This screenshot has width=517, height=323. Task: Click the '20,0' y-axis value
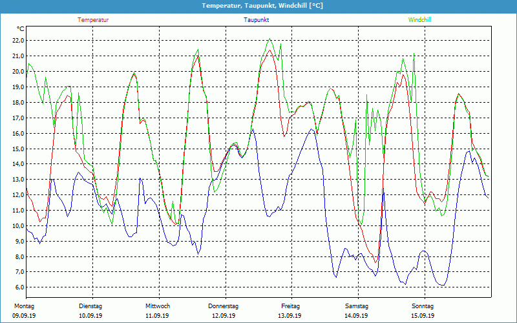click(18, 72)
